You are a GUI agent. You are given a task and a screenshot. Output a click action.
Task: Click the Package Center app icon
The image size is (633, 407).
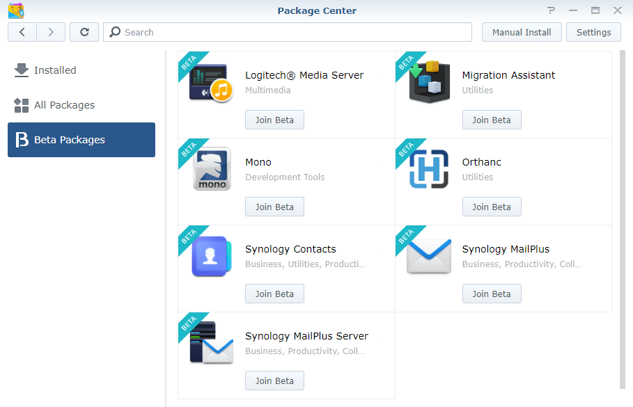pos(16,11)
